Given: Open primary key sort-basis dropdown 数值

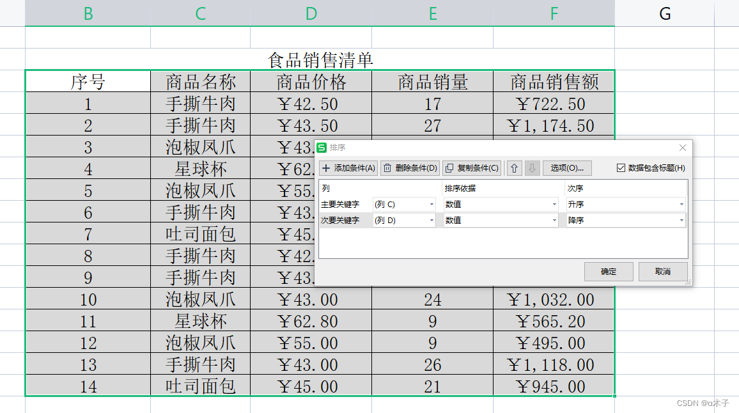Looking at the screenshot, I should [x=501, y=204].
